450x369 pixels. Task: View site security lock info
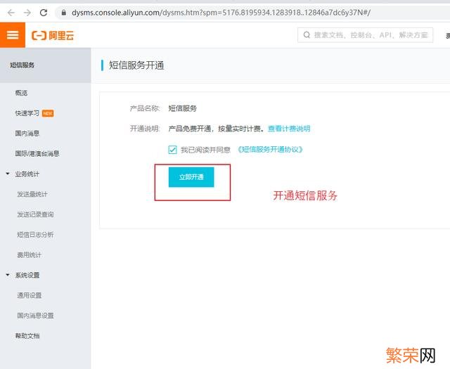pos(64,13)
